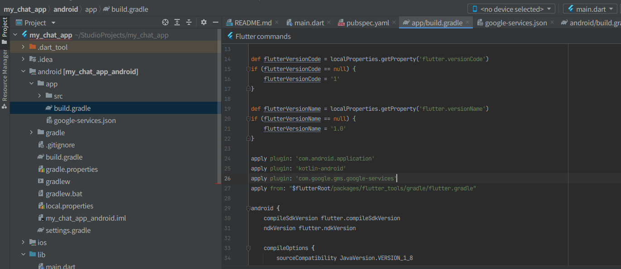Fold the flutterVersionName if block at line 20
Image resolution: width=621 pixels, height=269 pixels.
click(x=248, y=119)
